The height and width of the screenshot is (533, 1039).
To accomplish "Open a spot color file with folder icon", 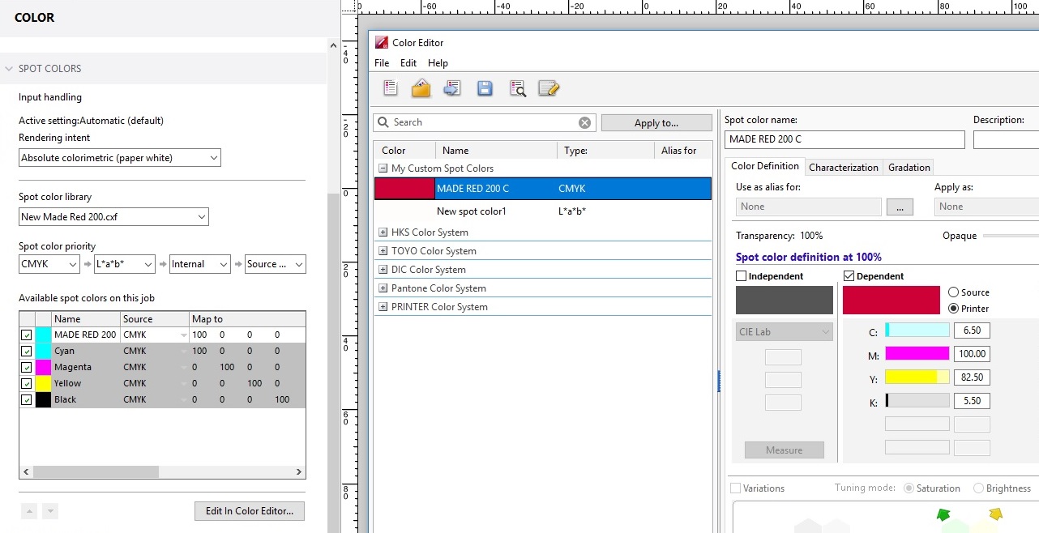I will 421,88.
